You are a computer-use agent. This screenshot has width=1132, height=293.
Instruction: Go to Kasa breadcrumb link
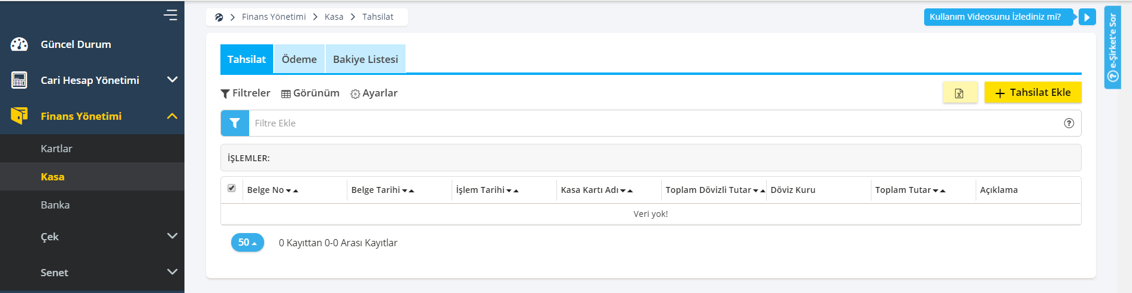[334, 17]
